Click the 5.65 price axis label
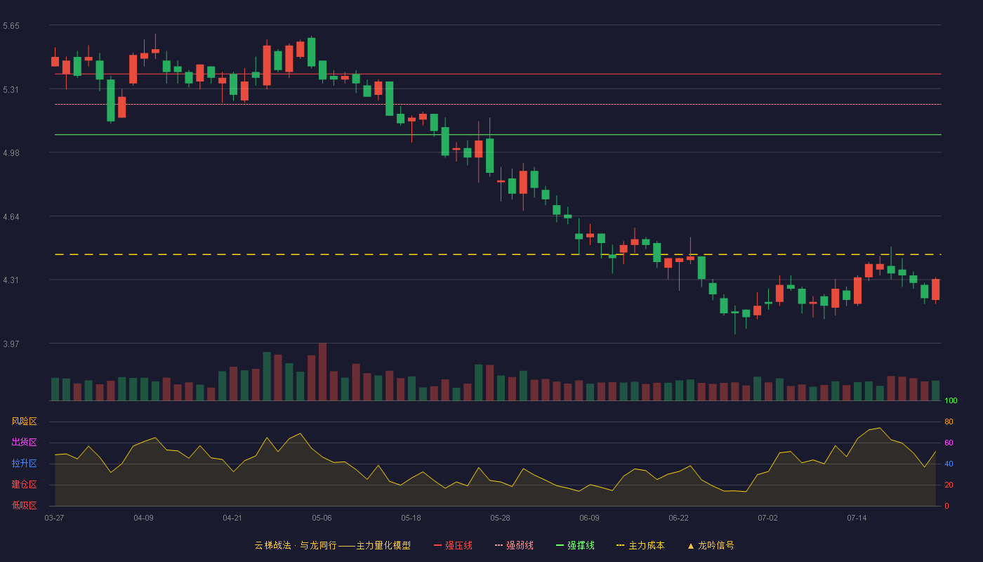Viewport: 983px width, 562px height. tap(11, 26)
